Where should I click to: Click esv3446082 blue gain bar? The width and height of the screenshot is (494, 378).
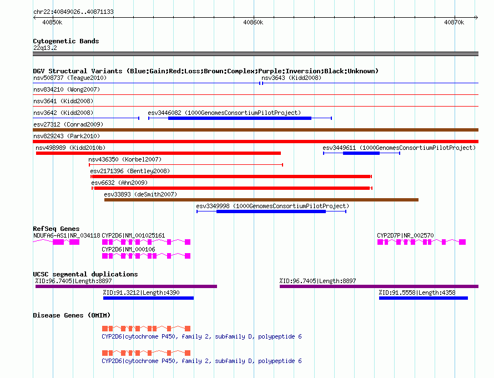pos(240,118)
